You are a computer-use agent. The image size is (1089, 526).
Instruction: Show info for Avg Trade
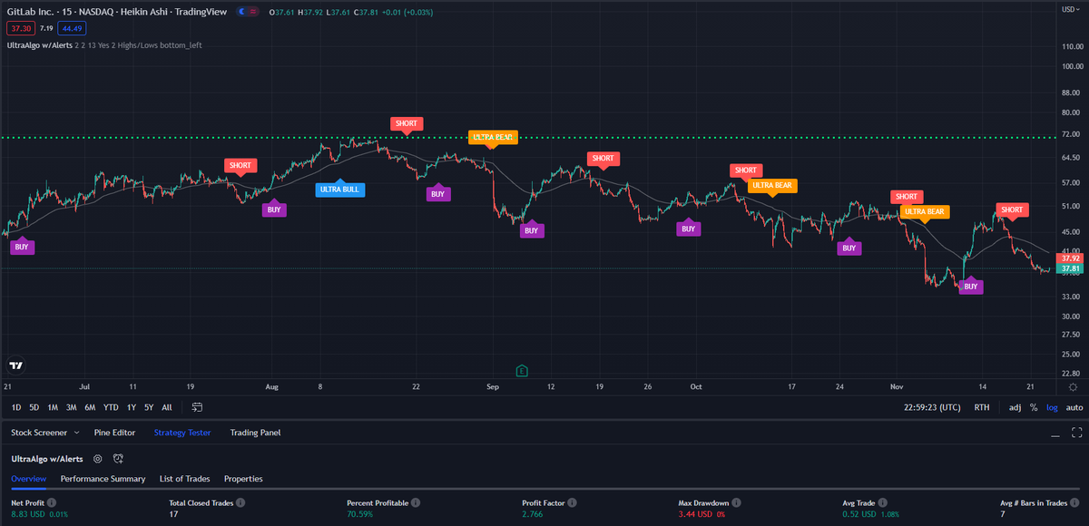click(x=883, y=502)
